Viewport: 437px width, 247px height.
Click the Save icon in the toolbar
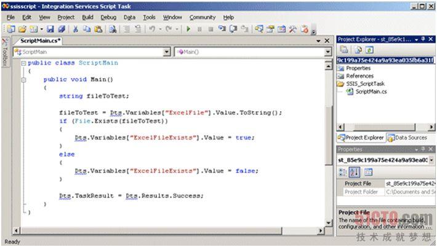(x=50, y=29)
